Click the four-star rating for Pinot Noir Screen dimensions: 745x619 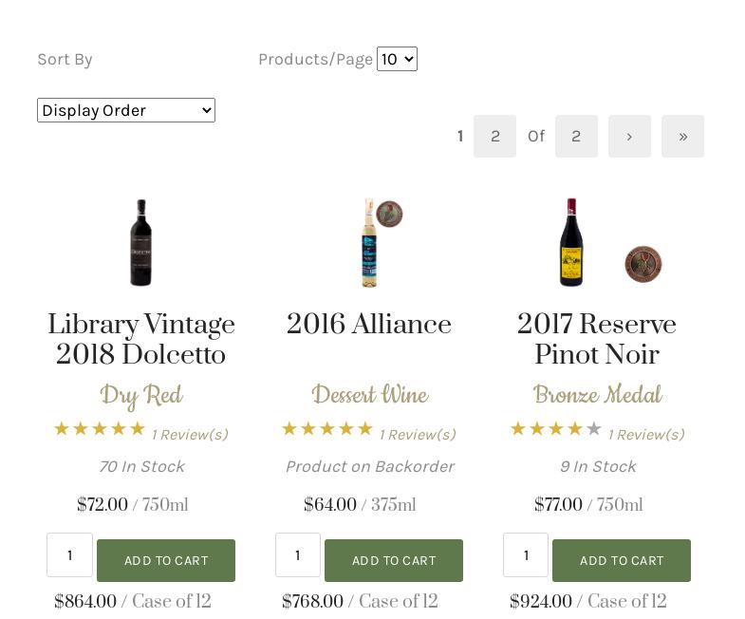coord(555,429)
